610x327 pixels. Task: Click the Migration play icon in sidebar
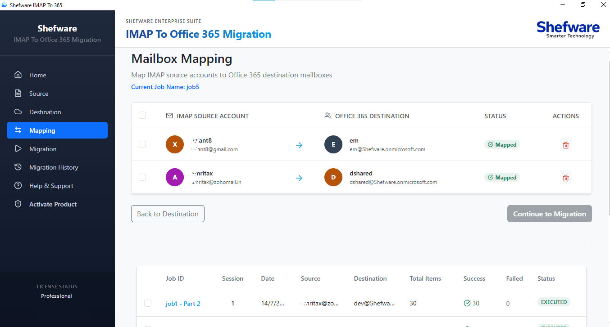18,148
